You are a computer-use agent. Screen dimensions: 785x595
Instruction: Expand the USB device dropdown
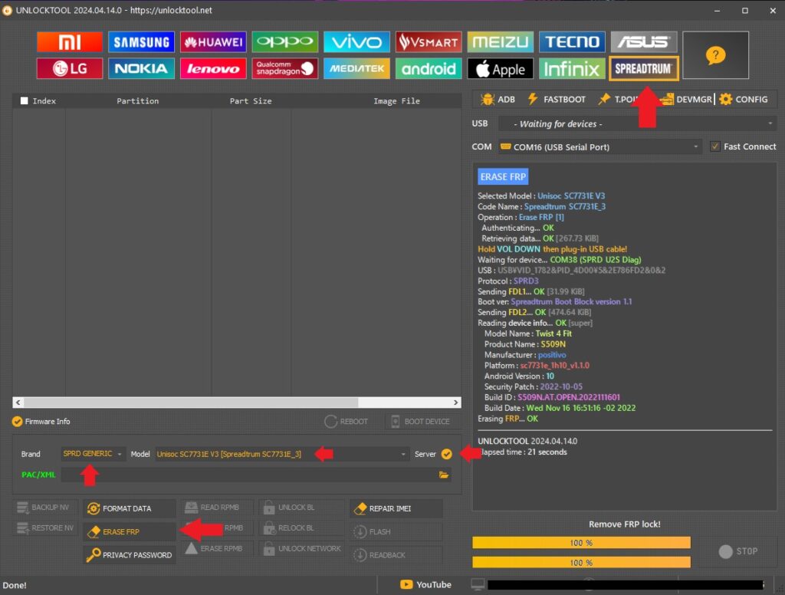click(x=636, y=123)
